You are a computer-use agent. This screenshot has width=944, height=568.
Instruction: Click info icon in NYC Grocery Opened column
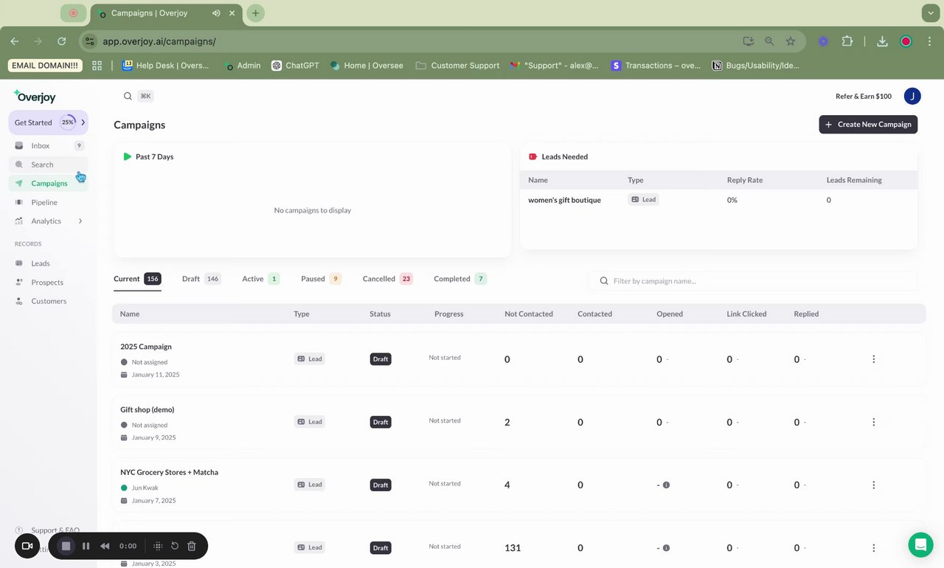pyautogui.click(x=666, y=485)
